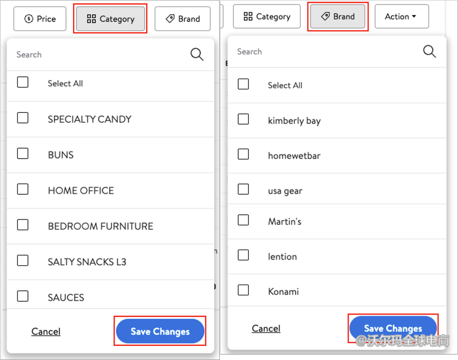Click the search magnifier in Brand panel
Screen dimensions: 458x360
pyautogui.click(x=430, y=51)
